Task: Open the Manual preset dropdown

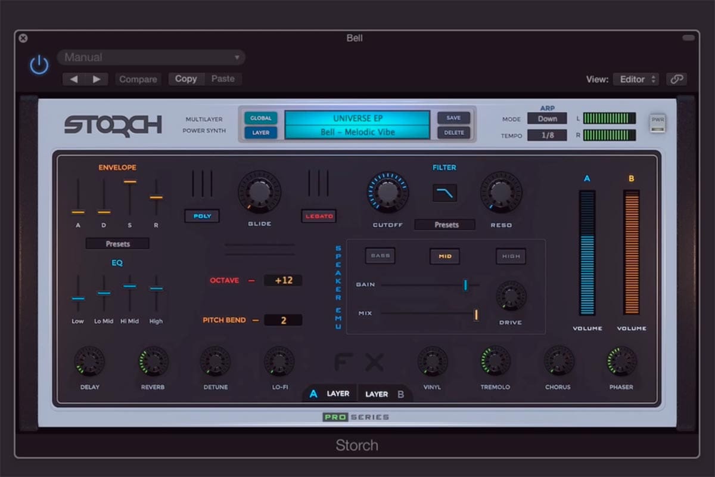Action: (151, 57)
